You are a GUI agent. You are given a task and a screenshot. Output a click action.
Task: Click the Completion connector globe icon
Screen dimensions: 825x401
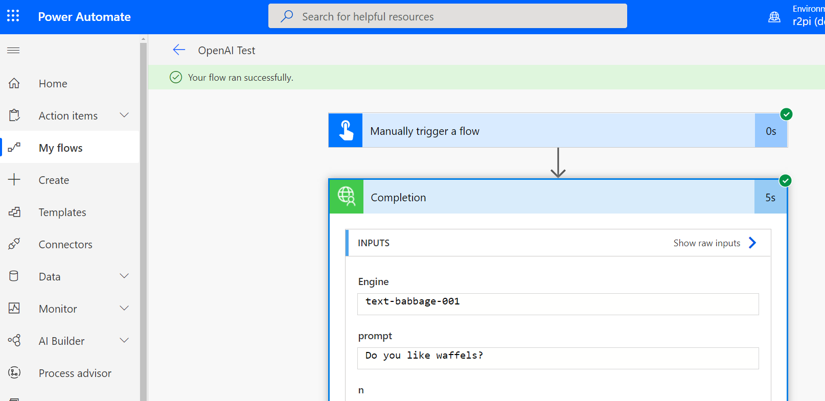347,197
